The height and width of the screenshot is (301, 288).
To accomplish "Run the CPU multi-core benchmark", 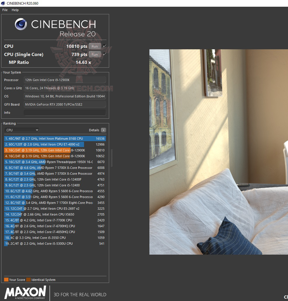I will pos(95,46).
